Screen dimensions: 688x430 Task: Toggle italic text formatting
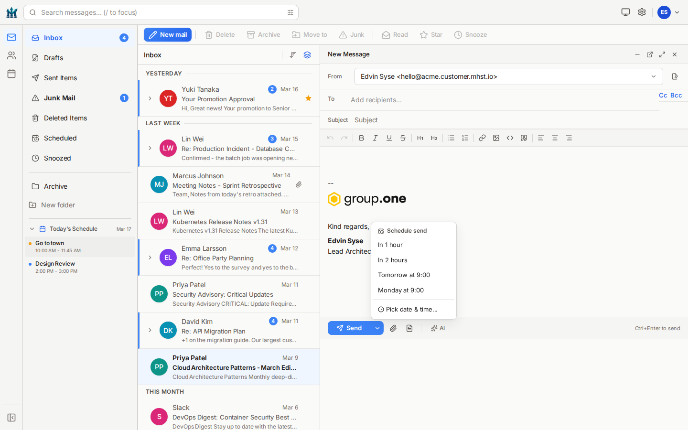(x=375, y=138)
